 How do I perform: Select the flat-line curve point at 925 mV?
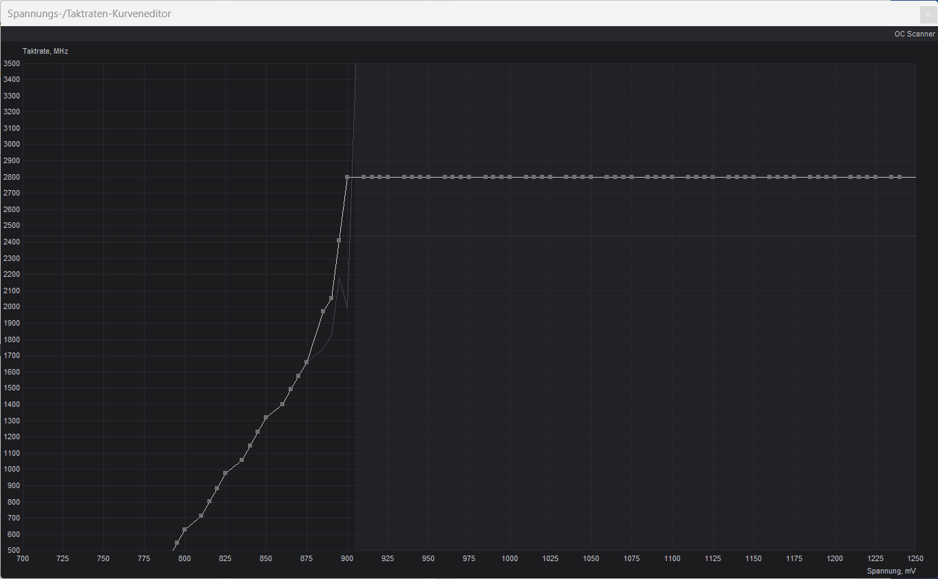388,177
